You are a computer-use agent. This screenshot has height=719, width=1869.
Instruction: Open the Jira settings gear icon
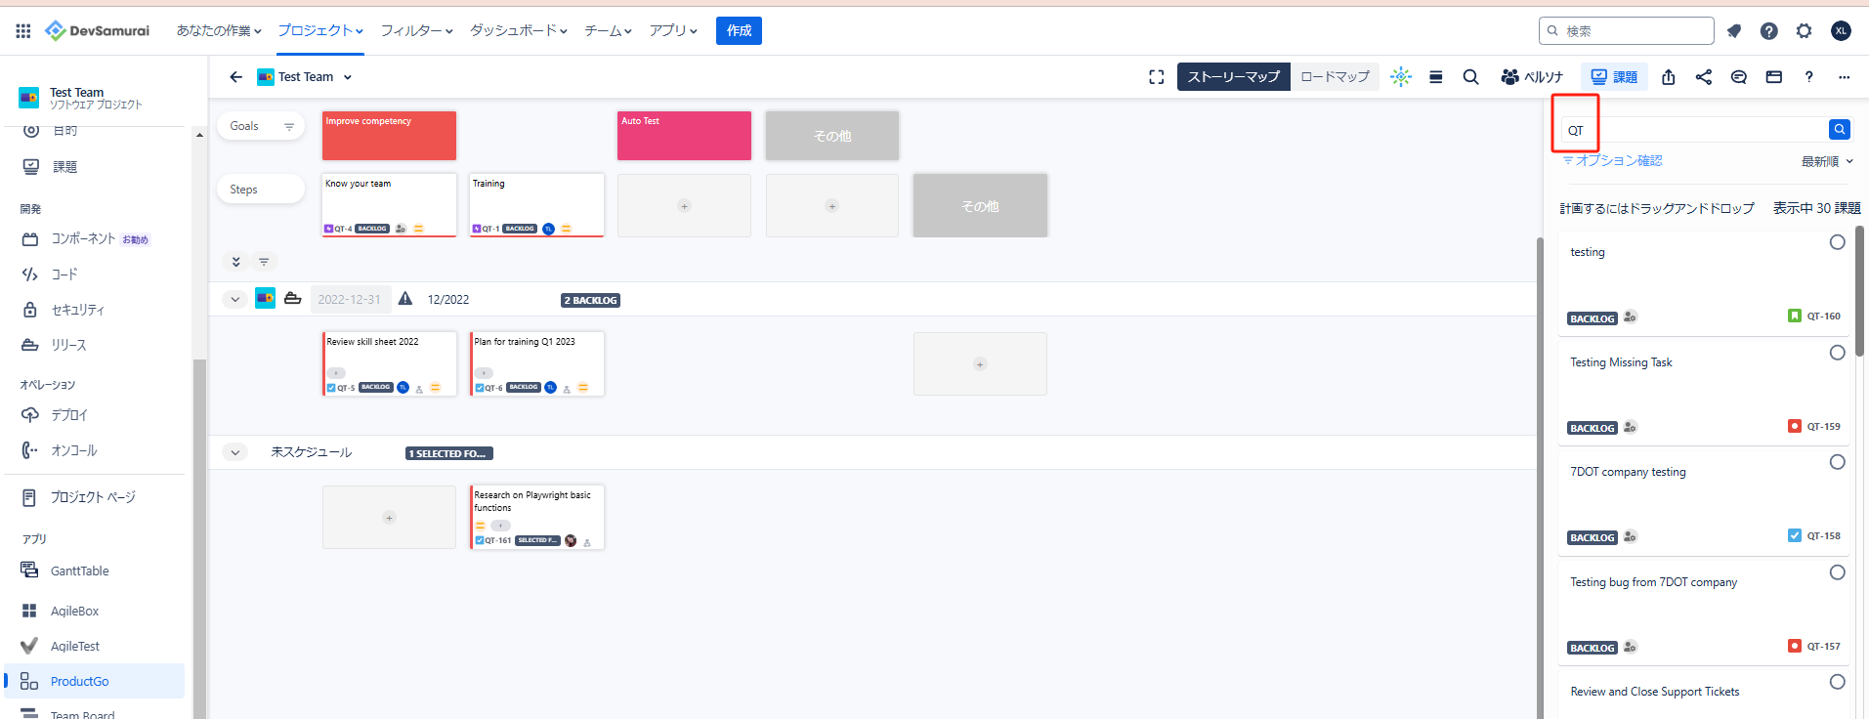pyautogui.click(x=1804, y=31)
